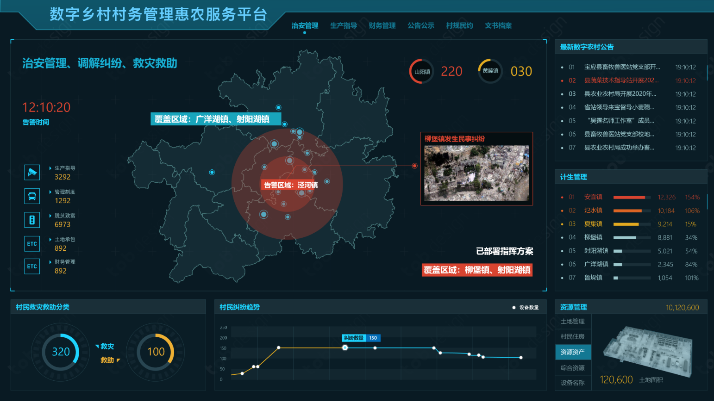
Task: Open announcement 01 宝应县畜牧兽医站
Action: coord(629,67)
